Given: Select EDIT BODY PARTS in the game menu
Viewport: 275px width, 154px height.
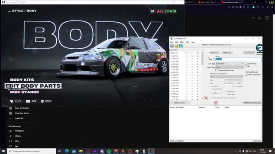Looking at the screenshot, I should 33,86.
